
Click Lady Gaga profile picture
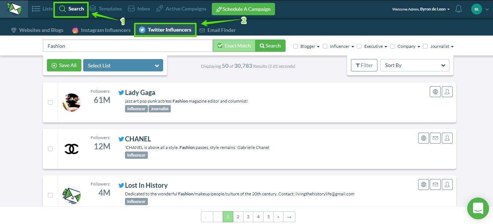pyautogui.click(x=71, y=102)
